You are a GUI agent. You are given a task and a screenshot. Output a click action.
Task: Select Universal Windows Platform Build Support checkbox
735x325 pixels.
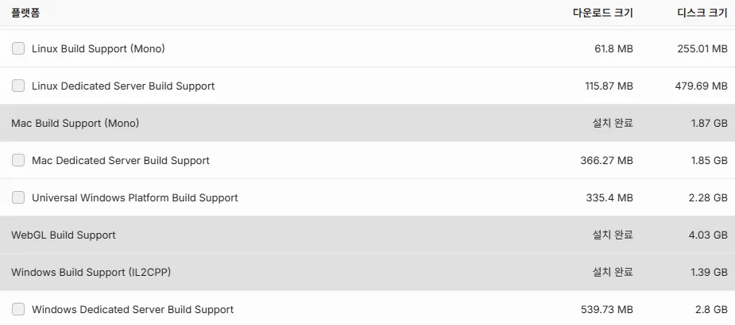18,198
